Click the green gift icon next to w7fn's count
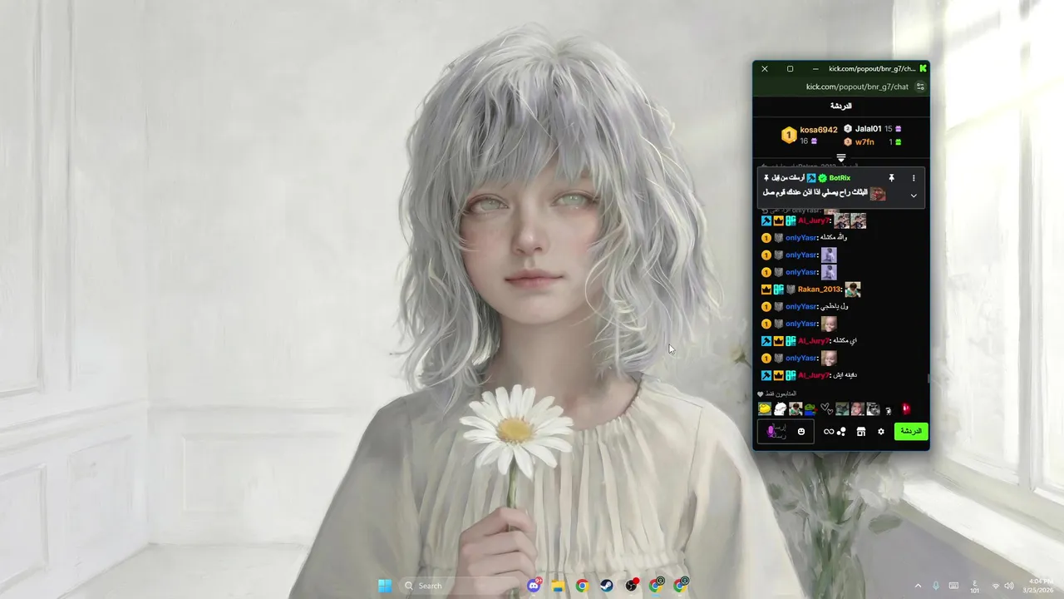Screen dimensions: 1064x599 click(x=898, y=142)
